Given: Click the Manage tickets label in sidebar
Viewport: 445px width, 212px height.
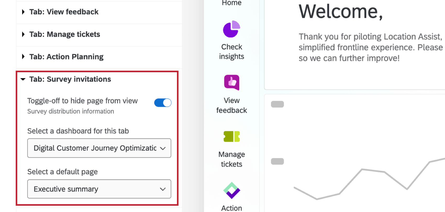Looking at the screenshot, I should coord(232,159).
